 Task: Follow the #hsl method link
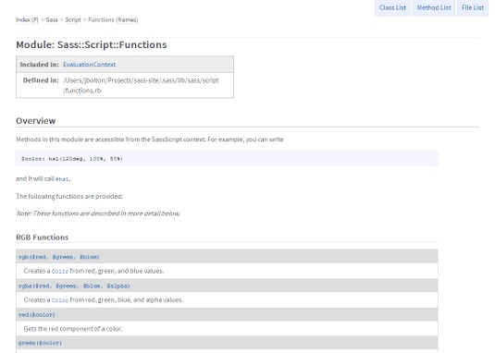(x=62, y=179)
